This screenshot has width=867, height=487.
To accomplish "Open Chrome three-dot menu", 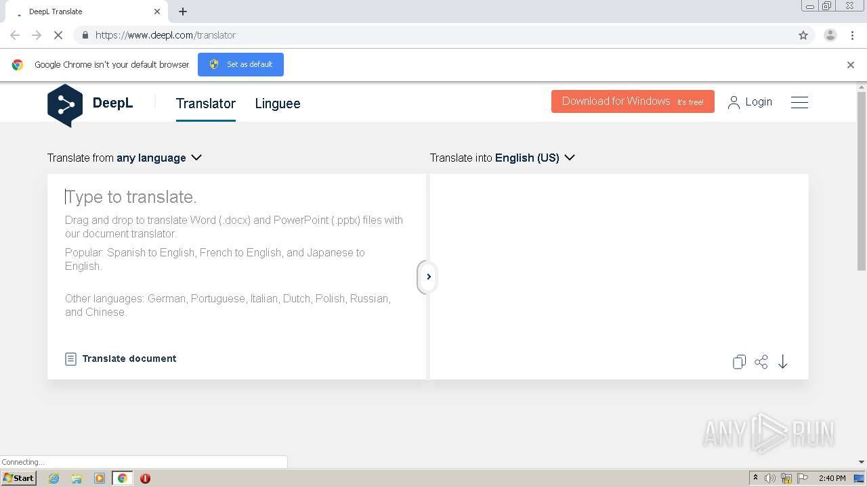I will [852, 35].
